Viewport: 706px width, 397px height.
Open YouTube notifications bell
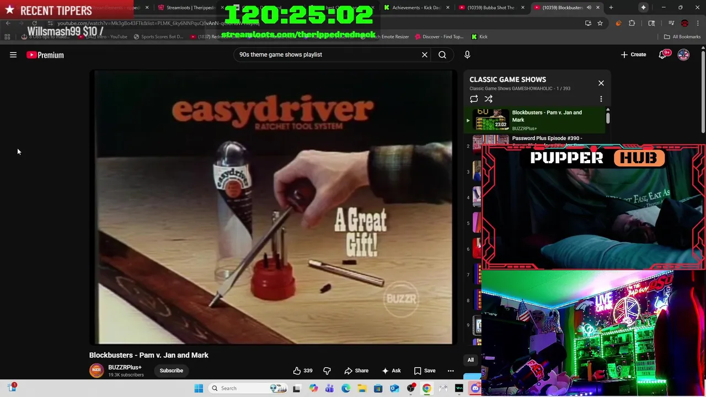click(x=662, y=55)
